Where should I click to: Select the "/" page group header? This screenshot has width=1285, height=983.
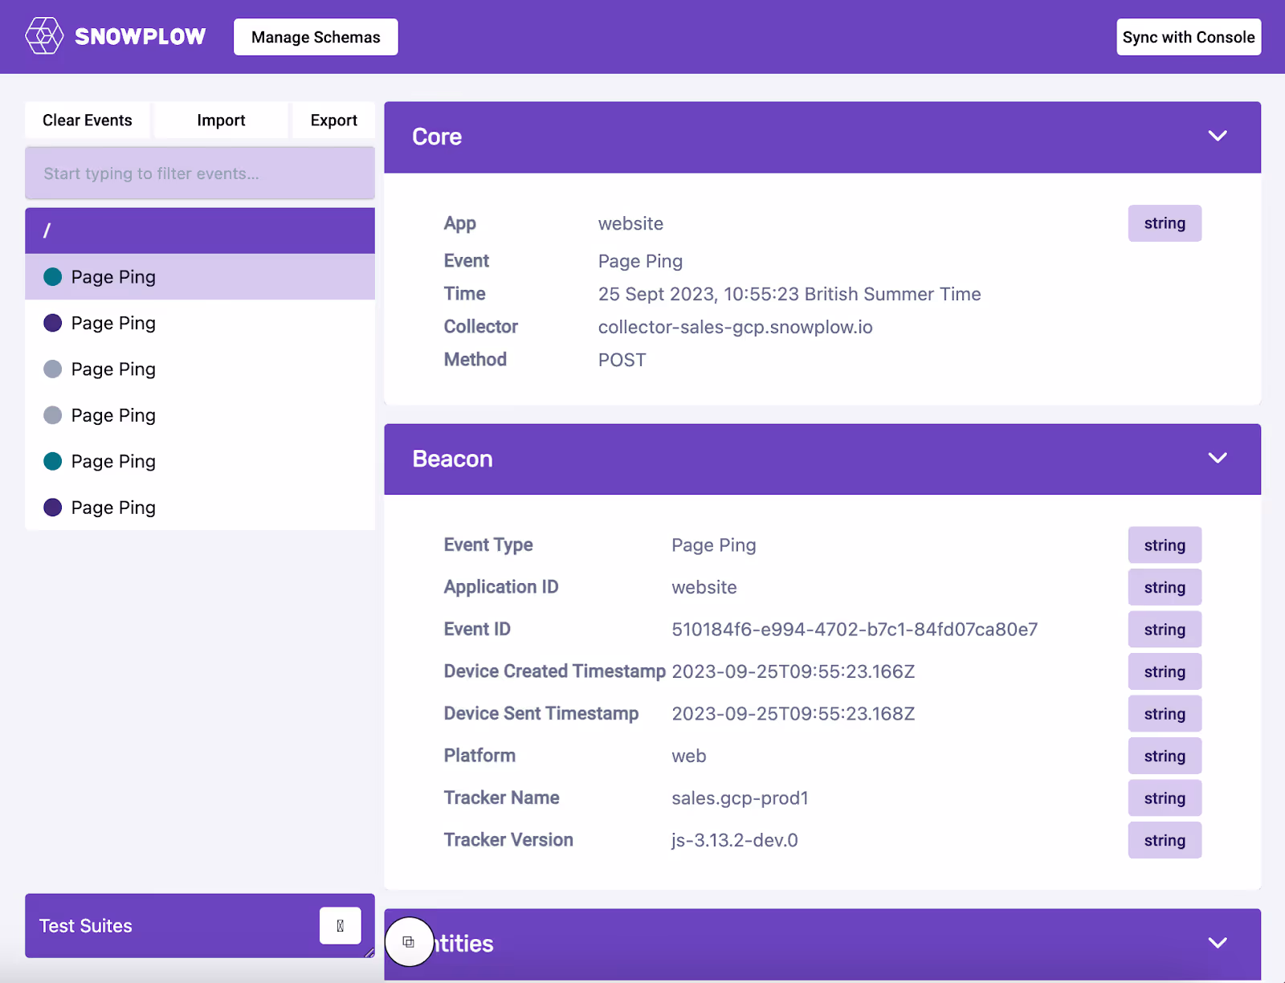click(200, 230)
